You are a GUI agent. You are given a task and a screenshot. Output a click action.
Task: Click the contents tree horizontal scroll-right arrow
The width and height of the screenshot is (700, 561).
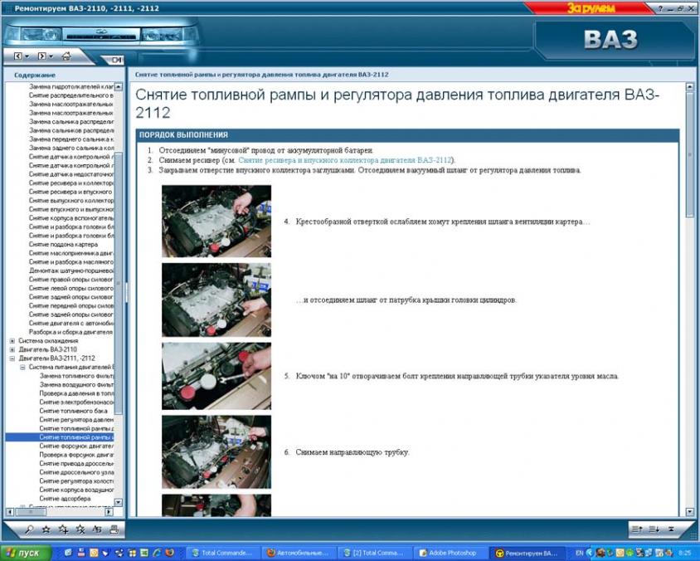click(x=109, y=512)
